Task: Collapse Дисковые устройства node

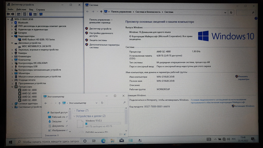Action: point(12,43)
